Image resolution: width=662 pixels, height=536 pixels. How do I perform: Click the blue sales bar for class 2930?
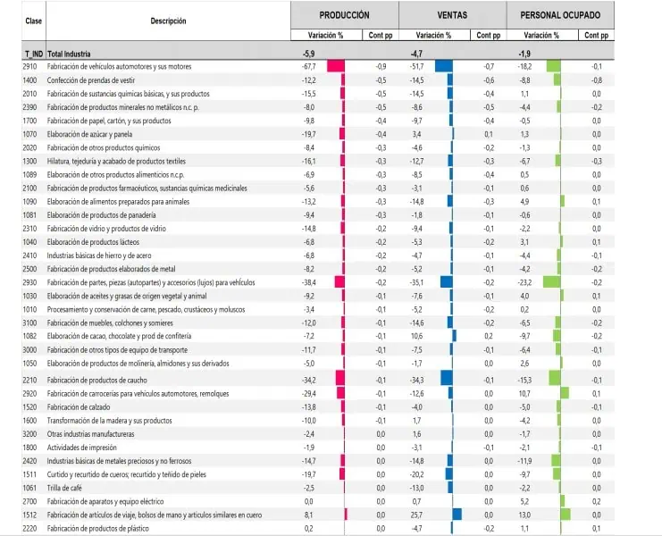(x=447, y=283)
